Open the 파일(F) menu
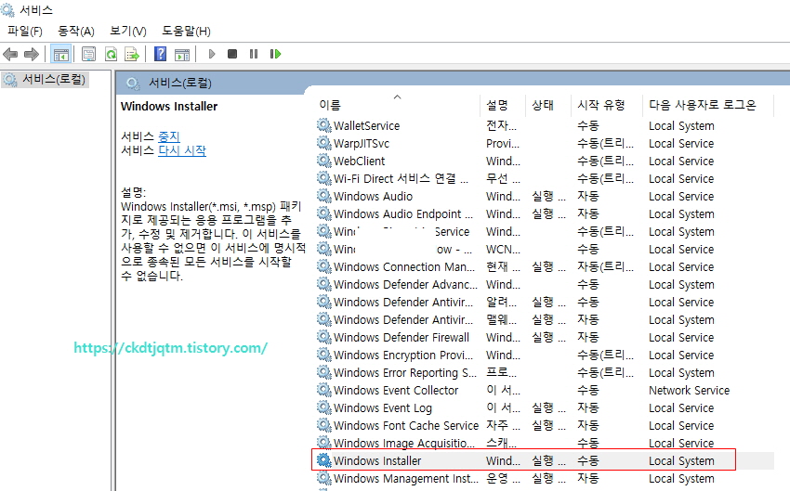Viewport: 790px width, 491px height. 25,32
